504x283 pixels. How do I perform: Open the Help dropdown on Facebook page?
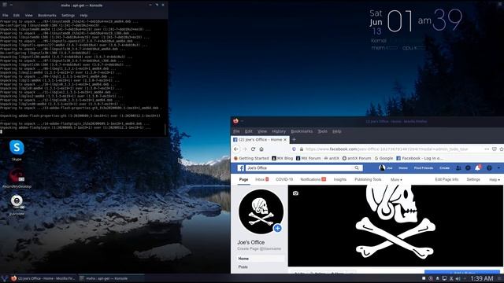(x=495, y=180)
